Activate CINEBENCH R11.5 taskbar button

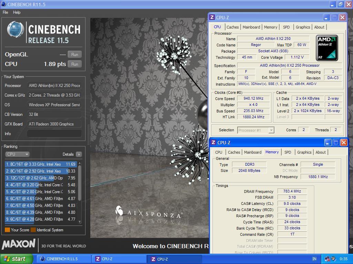click(64, 259)
